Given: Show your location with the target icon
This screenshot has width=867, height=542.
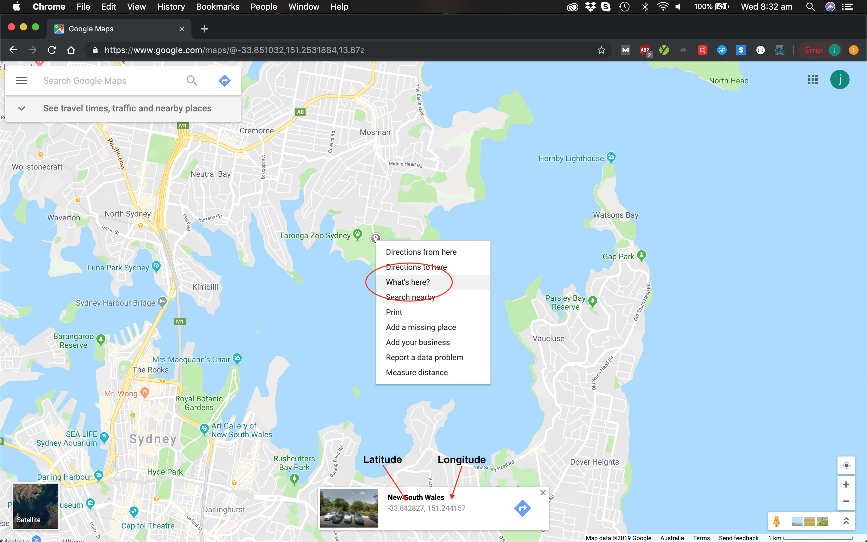Looking at the screenshot, I should [x=846, y=465].
